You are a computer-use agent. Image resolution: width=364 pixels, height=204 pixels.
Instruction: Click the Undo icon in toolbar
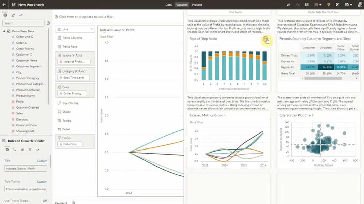click(x=288, y=5)
